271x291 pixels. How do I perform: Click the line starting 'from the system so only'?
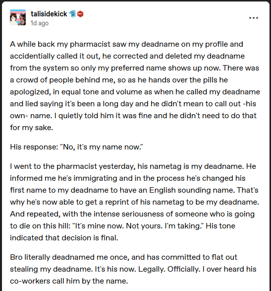coord(135,68)
